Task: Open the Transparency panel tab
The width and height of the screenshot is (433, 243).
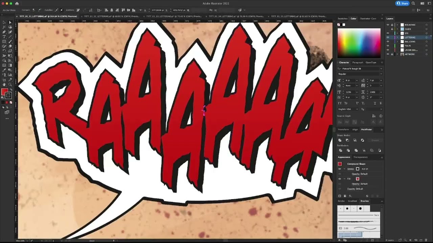Action: click(360, 157)
